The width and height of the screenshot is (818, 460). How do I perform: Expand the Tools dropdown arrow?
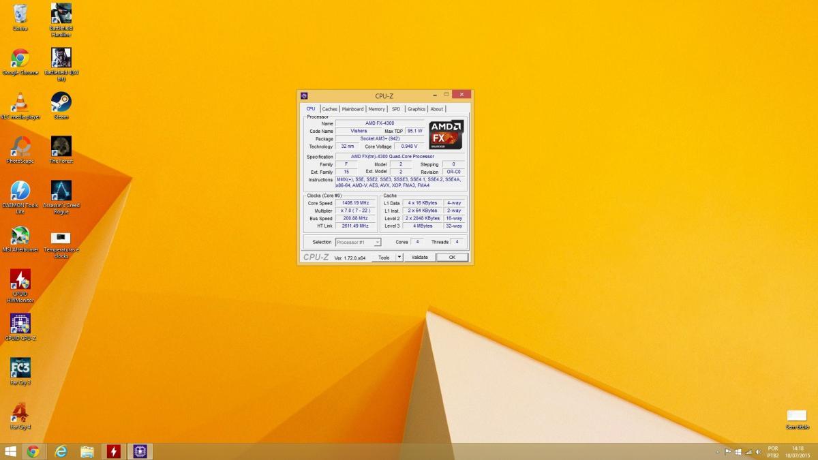click(x=399, y=258)
